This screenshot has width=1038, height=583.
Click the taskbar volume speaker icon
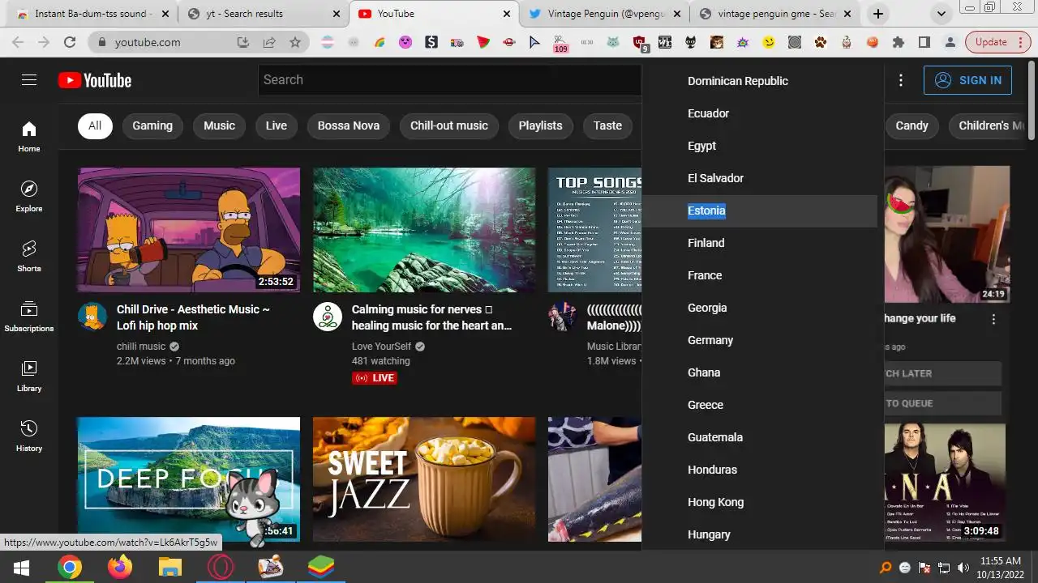(x=963, y=568)
